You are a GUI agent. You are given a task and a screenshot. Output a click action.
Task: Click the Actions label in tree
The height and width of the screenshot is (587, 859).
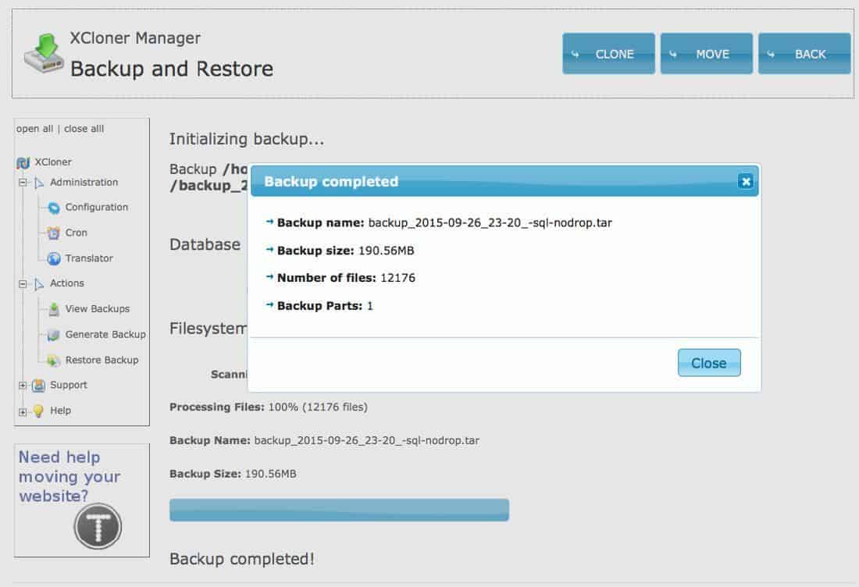point(67,283)
